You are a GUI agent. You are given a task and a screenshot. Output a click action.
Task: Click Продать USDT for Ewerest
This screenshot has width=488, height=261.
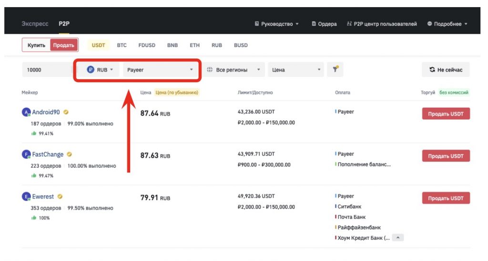tap(446, 198)
